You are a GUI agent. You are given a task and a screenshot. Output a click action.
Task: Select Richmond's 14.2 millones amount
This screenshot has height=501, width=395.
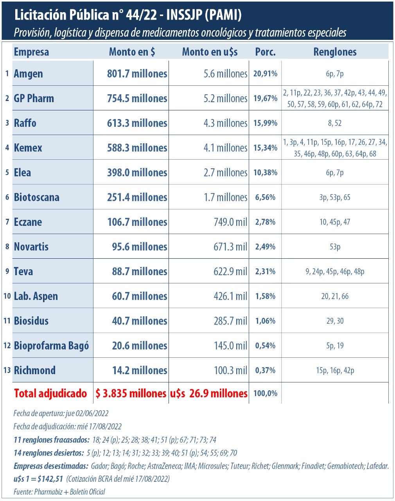click(140, 370)
